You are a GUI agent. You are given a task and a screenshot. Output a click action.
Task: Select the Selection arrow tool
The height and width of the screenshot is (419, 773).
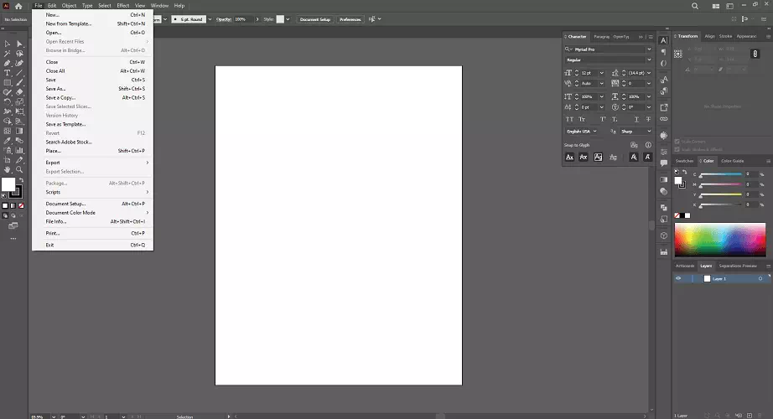pyautogui.click(x=8, y=44)
